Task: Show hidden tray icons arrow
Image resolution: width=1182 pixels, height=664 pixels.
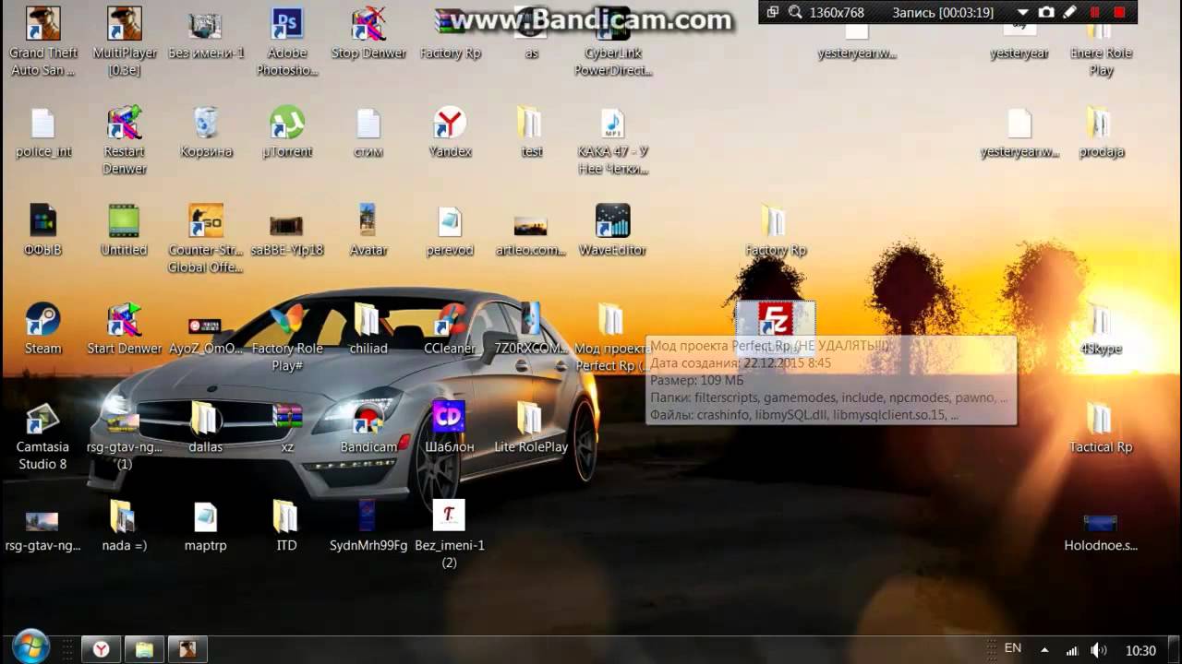Action: [x=1045, y=649]
